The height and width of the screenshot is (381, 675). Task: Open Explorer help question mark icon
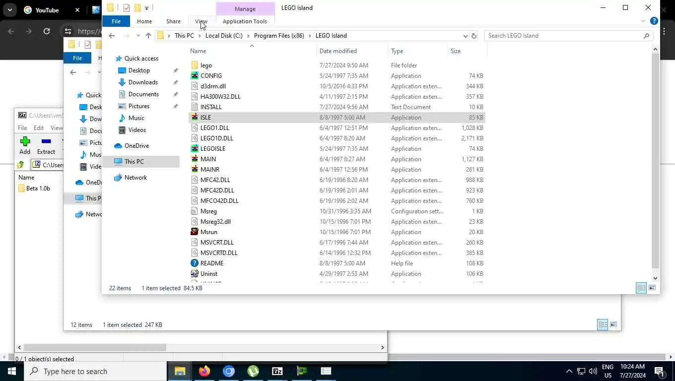654,21
